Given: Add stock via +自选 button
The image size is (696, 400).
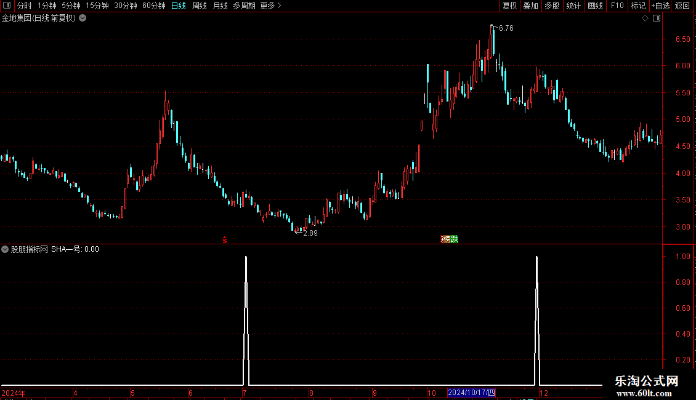Looking at the screenshot, I should click(x=660, y=6).
